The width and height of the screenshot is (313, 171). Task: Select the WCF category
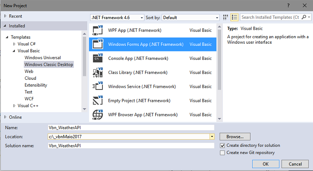click(29, 99)
